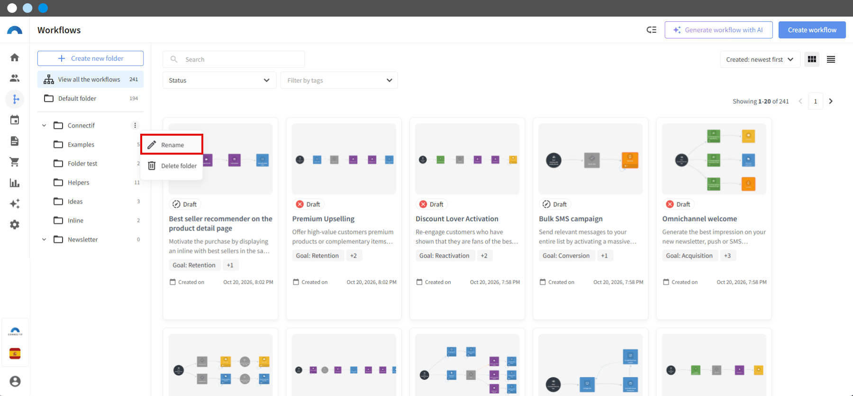Click the Create workflow button
Viewport: 853px width, 396px height.
click(812, 30)
